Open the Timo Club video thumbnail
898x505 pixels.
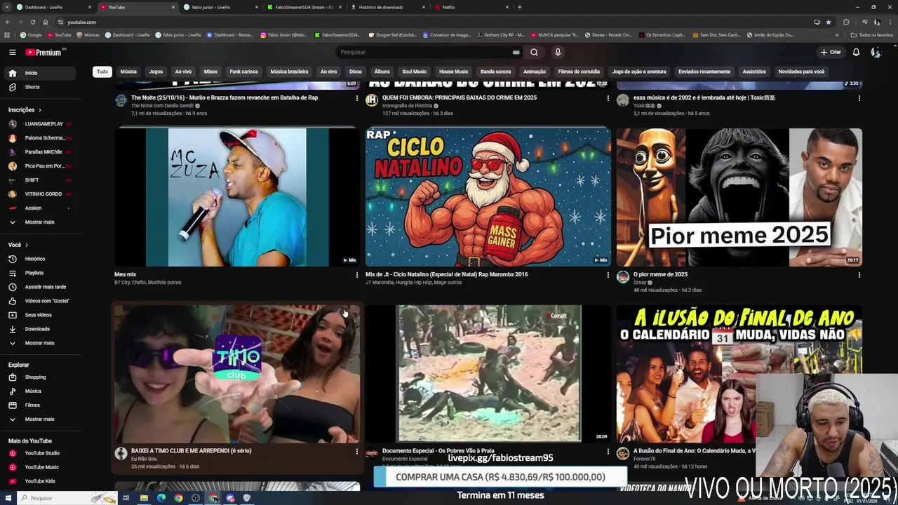pos(237,374)
